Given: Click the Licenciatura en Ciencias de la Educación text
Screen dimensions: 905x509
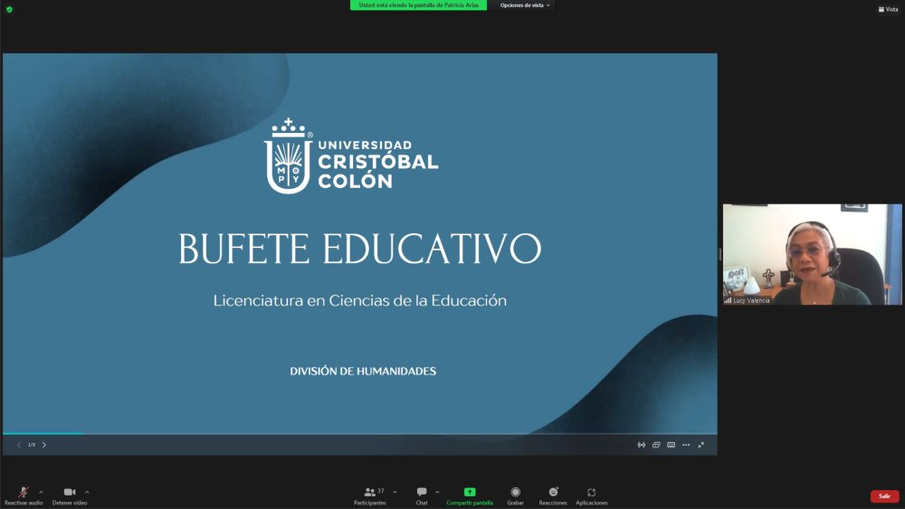Looking at the screenshot, I should click(360, 300).
